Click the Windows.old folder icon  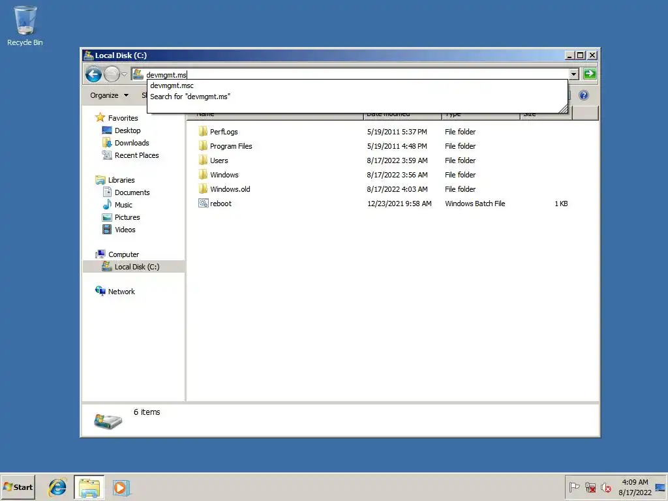[203, 189]
